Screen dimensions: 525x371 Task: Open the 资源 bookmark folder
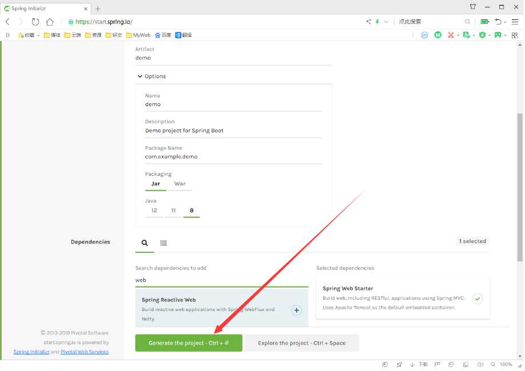click(x=93, y=35)
